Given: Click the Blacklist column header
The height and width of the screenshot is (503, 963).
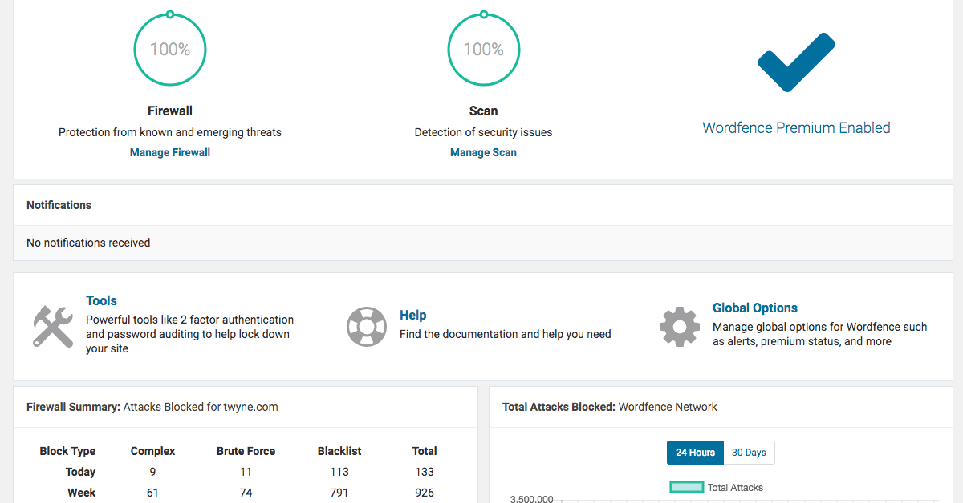Looking at the screenshot, I should pyautogui.click(x=339, y=451).
